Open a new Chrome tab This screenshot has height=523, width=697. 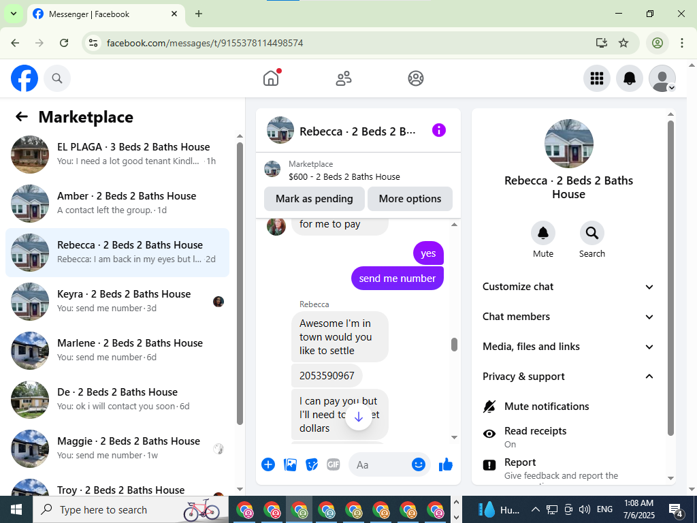point(199,14)
